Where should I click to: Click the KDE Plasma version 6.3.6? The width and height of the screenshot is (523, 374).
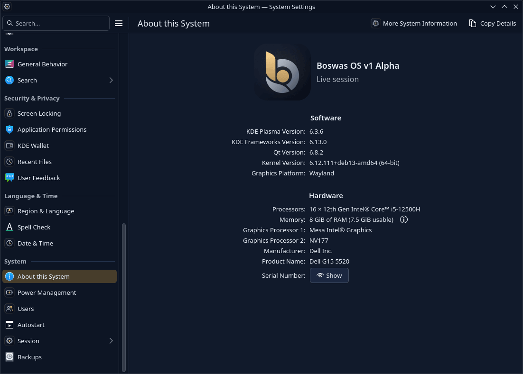[316, 132]
